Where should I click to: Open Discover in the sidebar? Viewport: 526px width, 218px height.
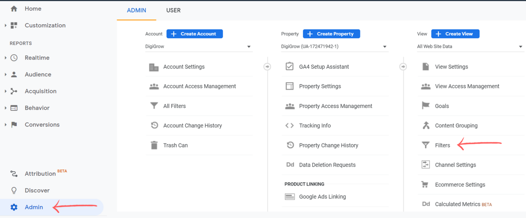click(x=37, y=190)
